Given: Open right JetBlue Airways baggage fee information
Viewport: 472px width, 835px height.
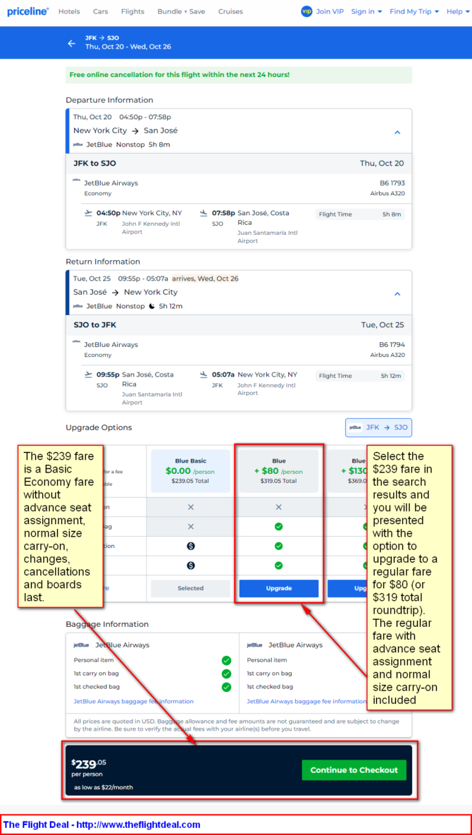Looking at the screenshot, I should (306, 701).
